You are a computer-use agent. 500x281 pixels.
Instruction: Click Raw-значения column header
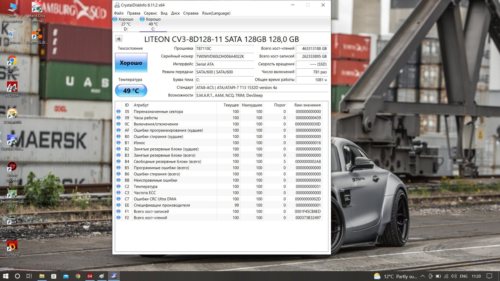click(x=307, y=105)
